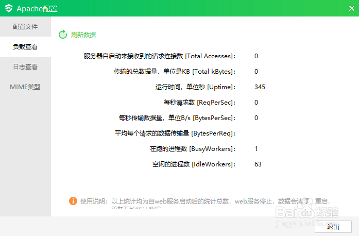
Task: Click the BusyWorkers value 1
Action: (x=256, y=149)
